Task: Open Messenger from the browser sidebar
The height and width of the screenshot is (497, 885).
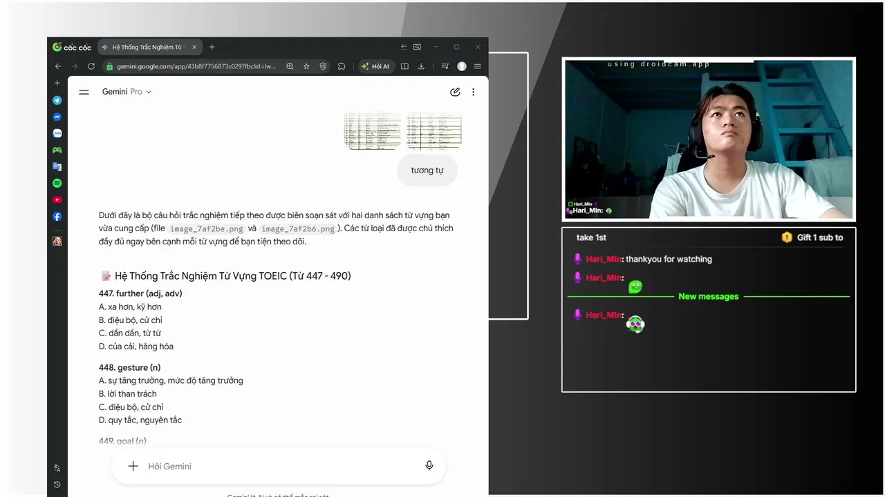Action: (x=57, y=117)
